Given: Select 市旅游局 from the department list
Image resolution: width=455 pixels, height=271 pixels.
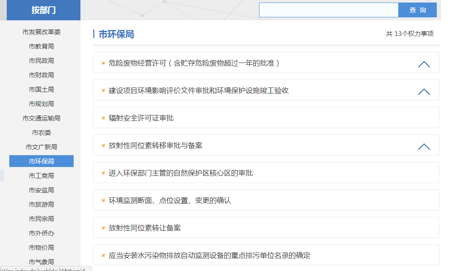Looking at the screenshot, I should pos(41,205).
